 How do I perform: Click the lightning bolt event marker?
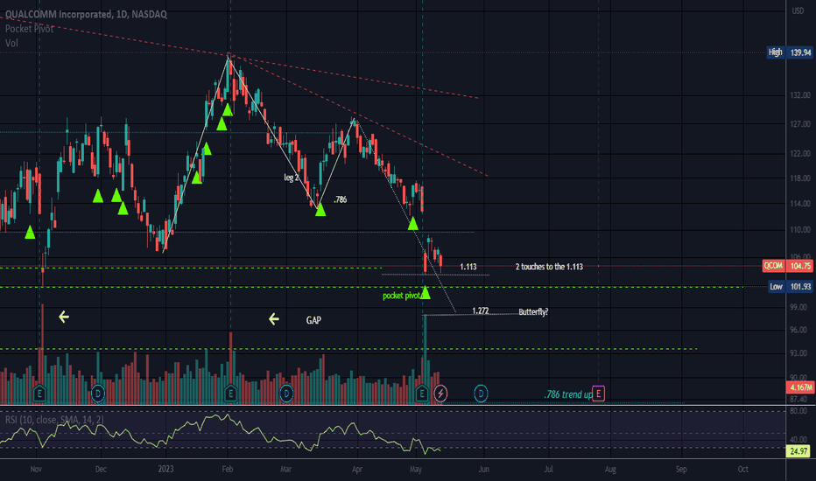coord(440,394)
